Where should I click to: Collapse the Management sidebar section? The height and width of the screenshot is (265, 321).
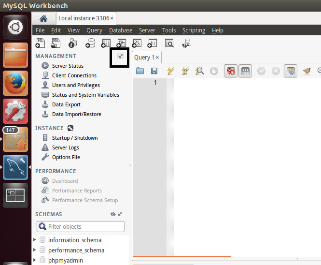(x=121, y=56)
